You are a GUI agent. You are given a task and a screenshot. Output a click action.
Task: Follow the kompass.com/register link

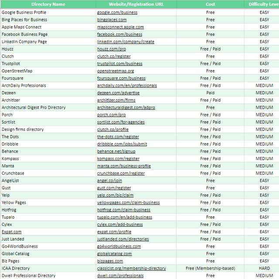[118, 159]
